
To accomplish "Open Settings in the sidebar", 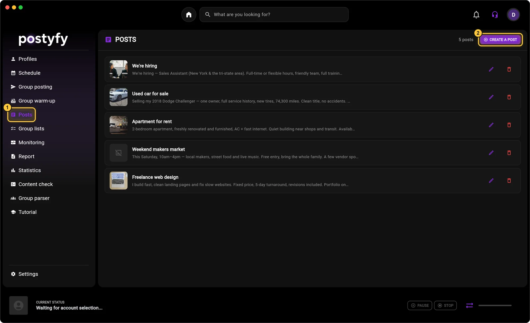I will 25,274.
